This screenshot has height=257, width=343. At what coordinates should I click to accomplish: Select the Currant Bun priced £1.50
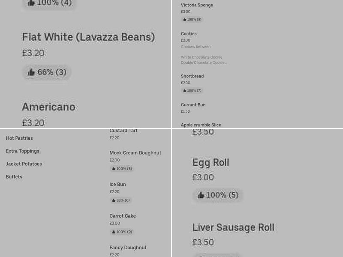[x=193, y=105]
